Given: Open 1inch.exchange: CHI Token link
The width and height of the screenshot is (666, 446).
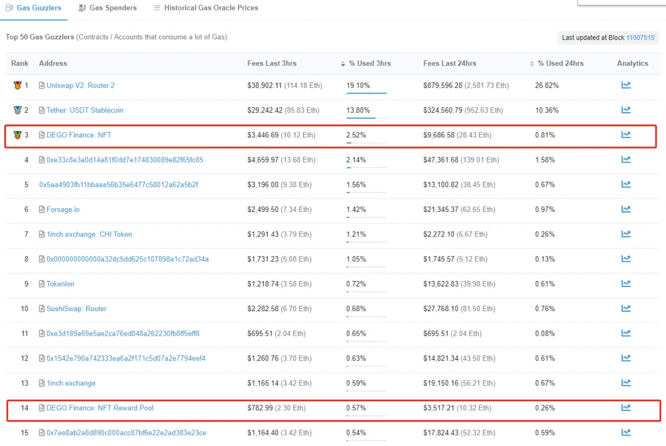Looking at the screenshot, I should [89, 234].
